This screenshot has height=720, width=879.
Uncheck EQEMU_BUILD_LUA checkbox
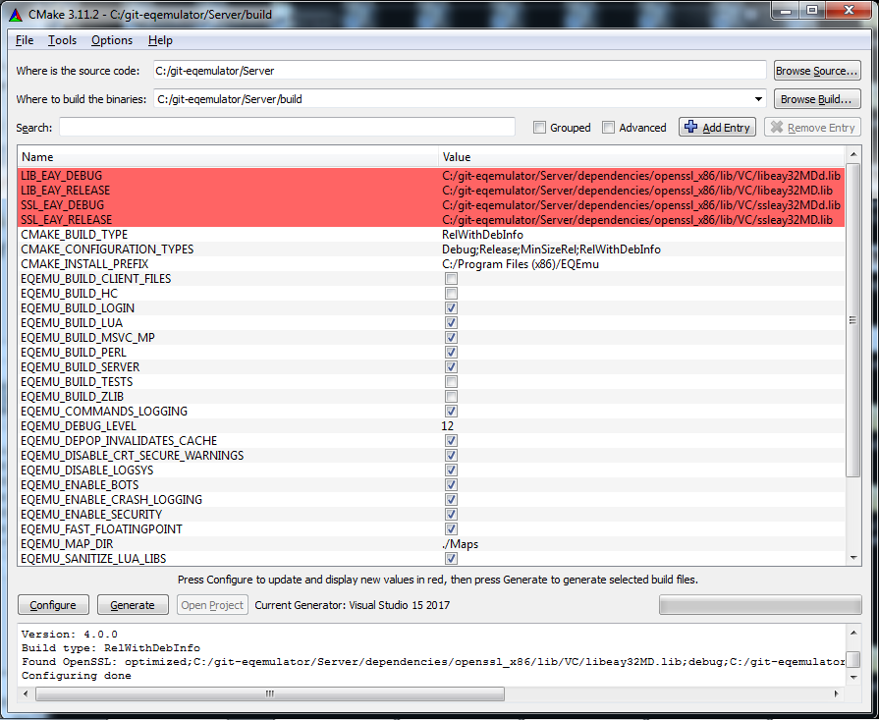(451, 322)
